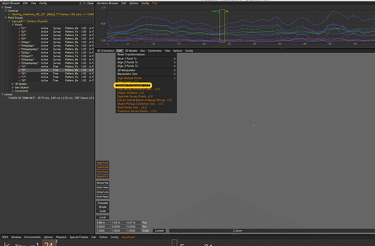The image size is (375, 246).
Task: Click the Pos Y field 1.45 m
Action: click(118, 223)
